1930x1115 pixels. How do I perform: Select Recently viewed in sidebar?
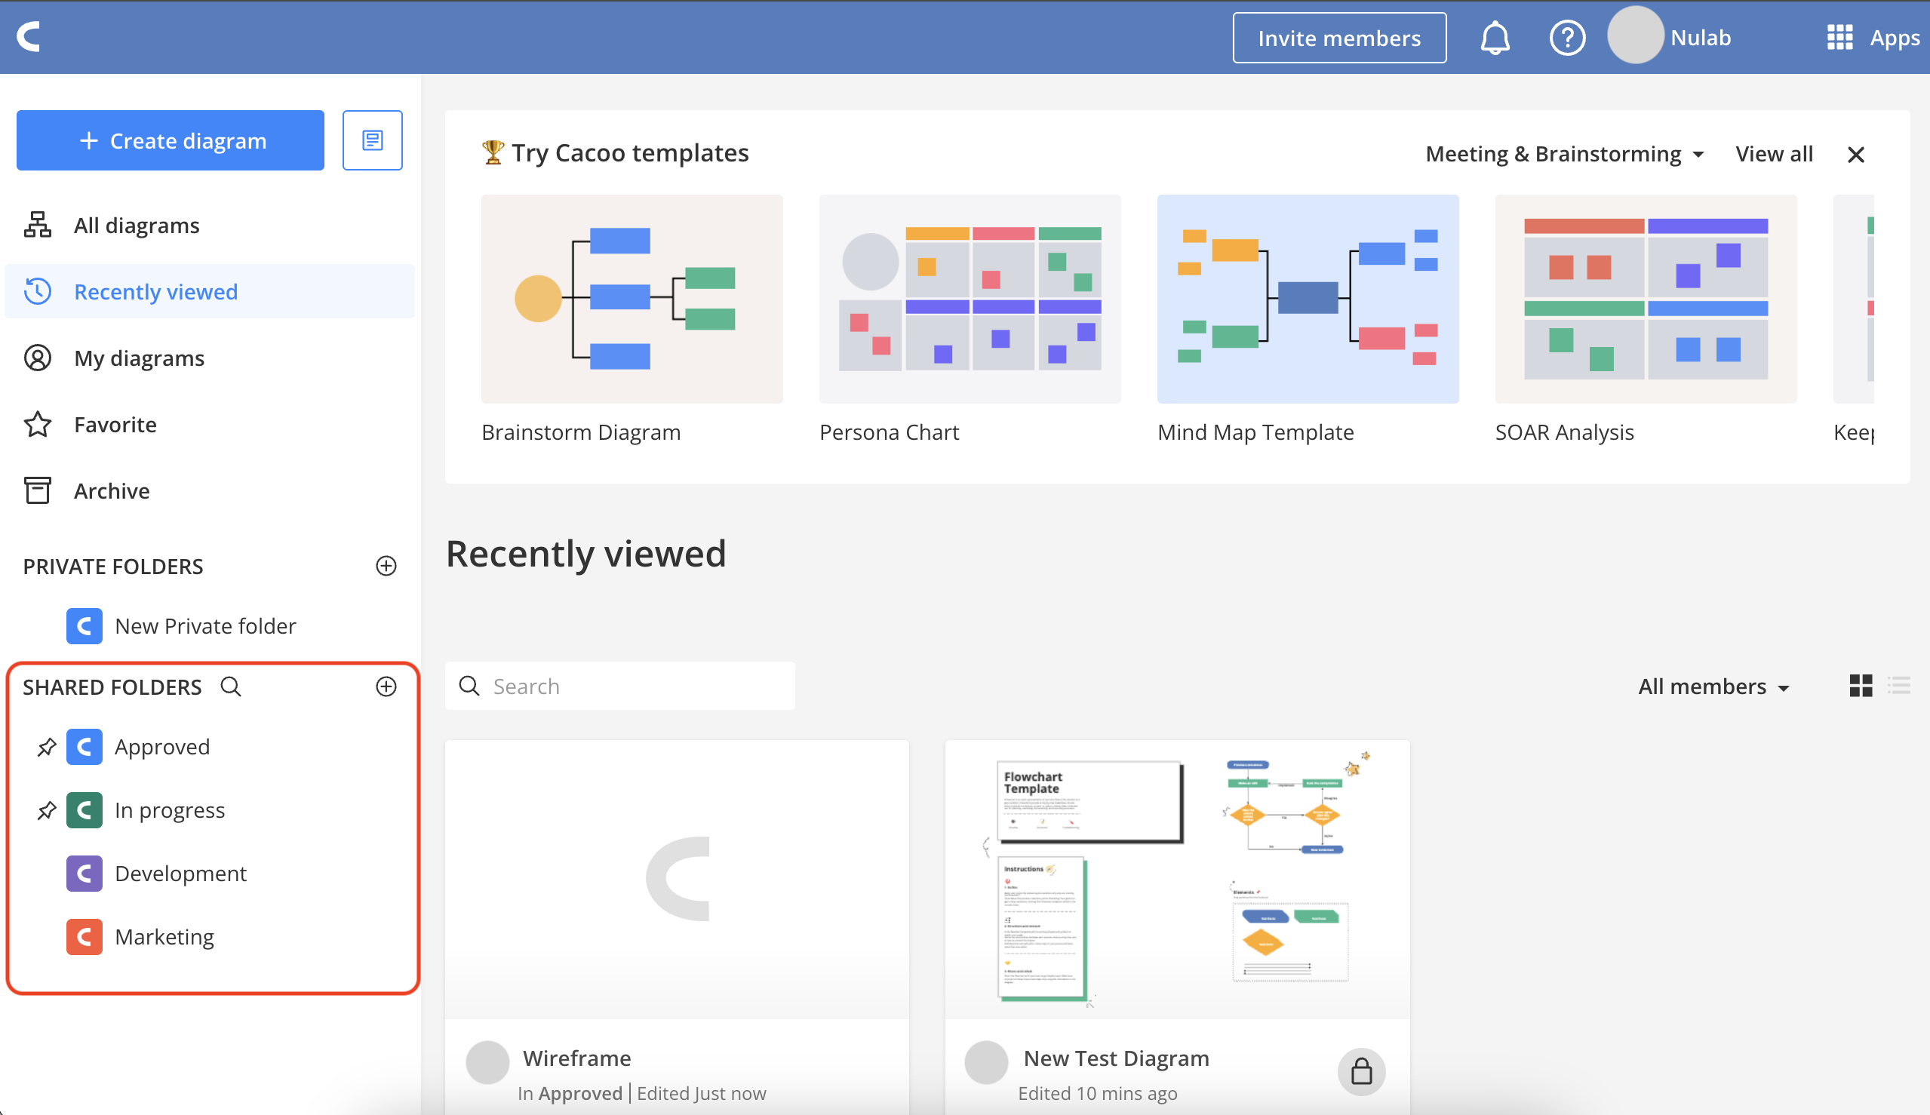coord(209,292)
